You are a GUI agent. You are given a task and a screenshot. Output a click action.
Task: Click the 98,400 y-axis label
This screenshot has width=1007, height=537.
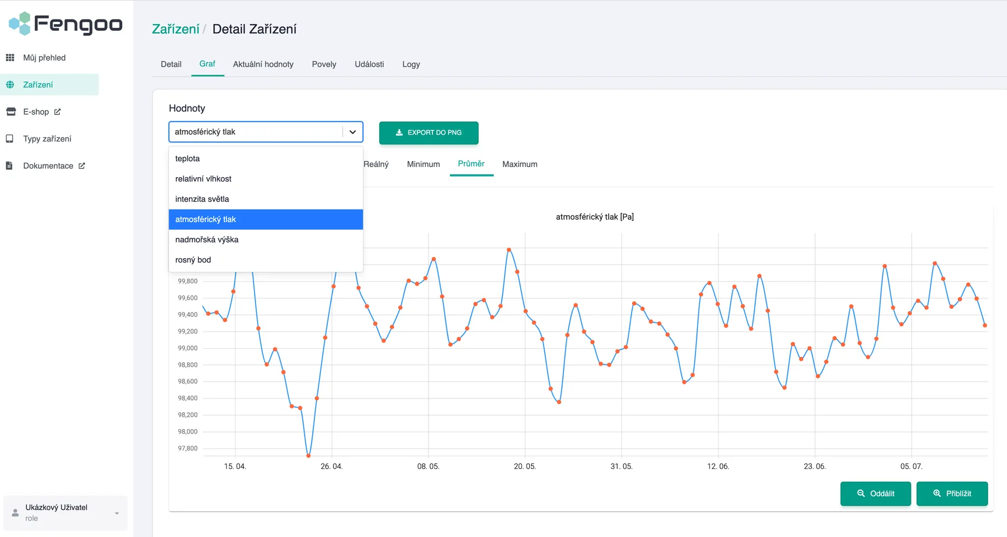pyautogui.click(x=188, y=398)
